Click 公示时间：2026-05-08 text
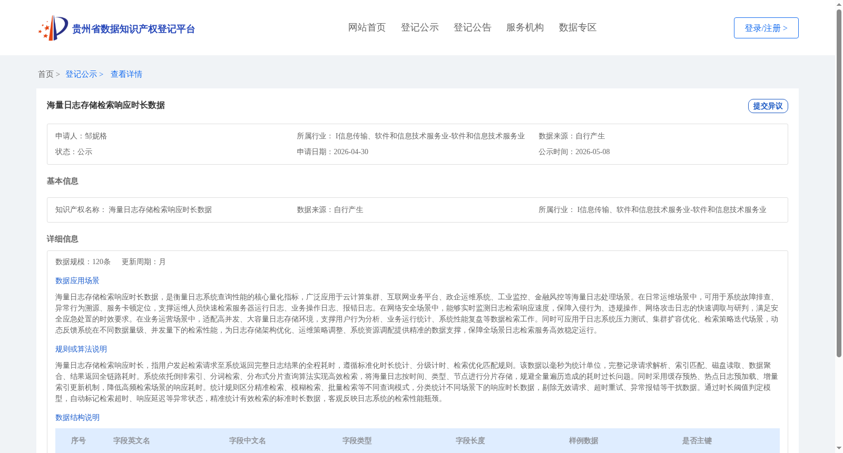Viewport: 843px width, 453px height. coord(574,152)
